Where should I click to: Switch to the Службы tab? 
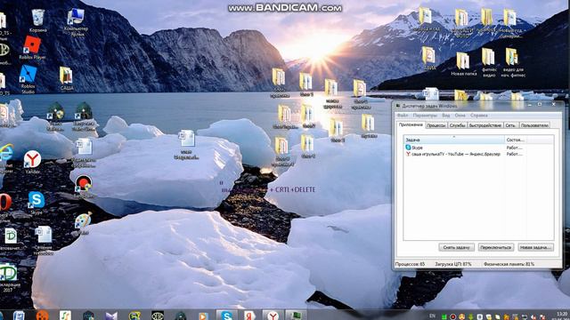click(x=457, y=125)
